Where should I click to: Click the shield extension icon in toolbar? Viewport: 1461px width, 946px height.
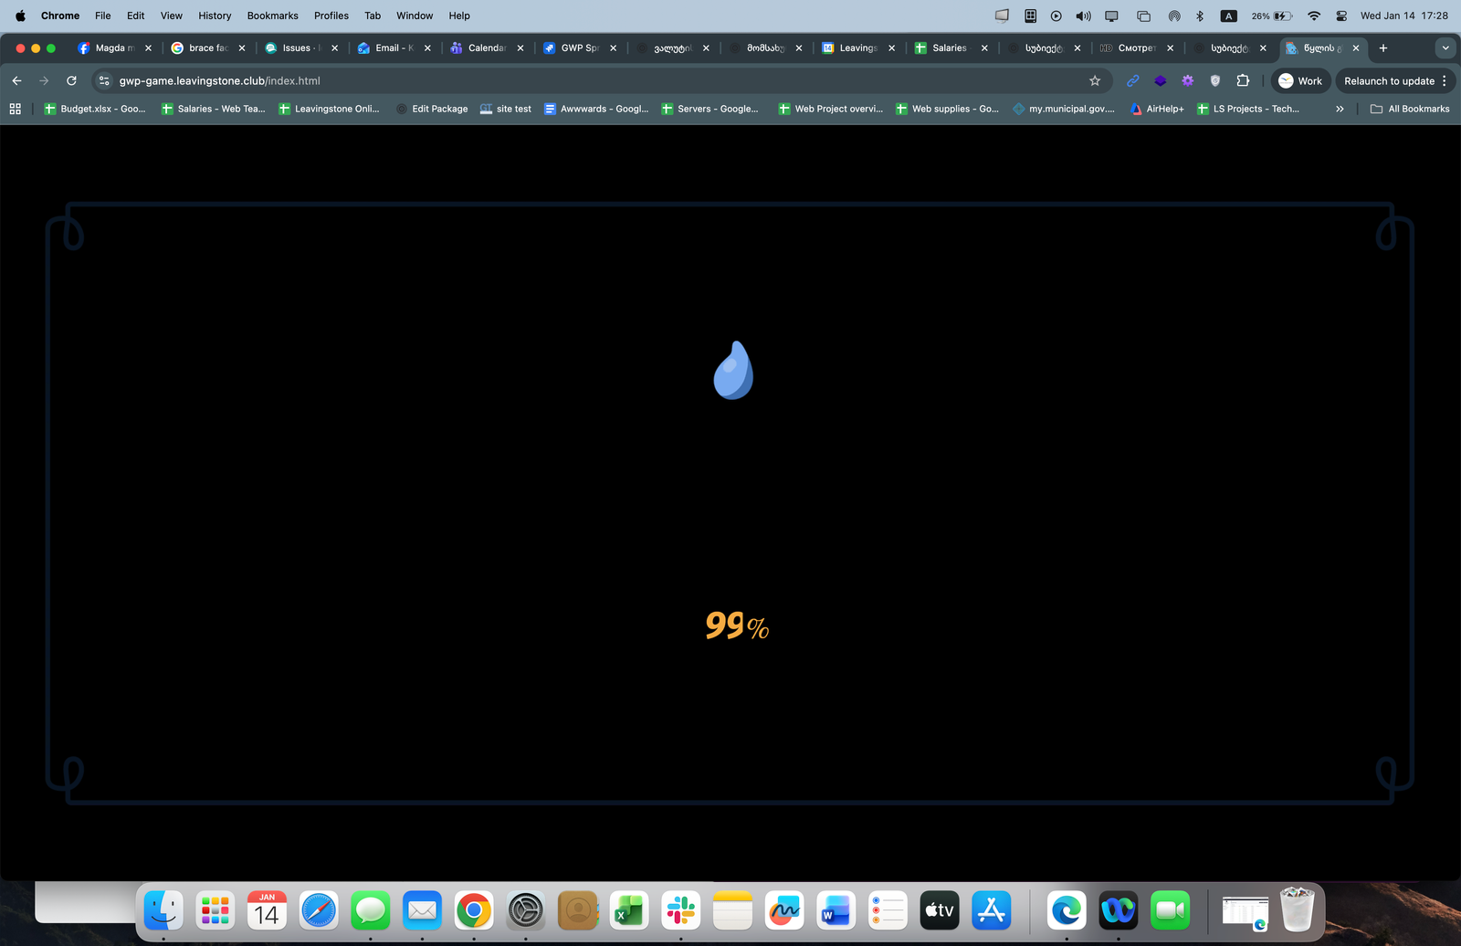click(1214, 81)
